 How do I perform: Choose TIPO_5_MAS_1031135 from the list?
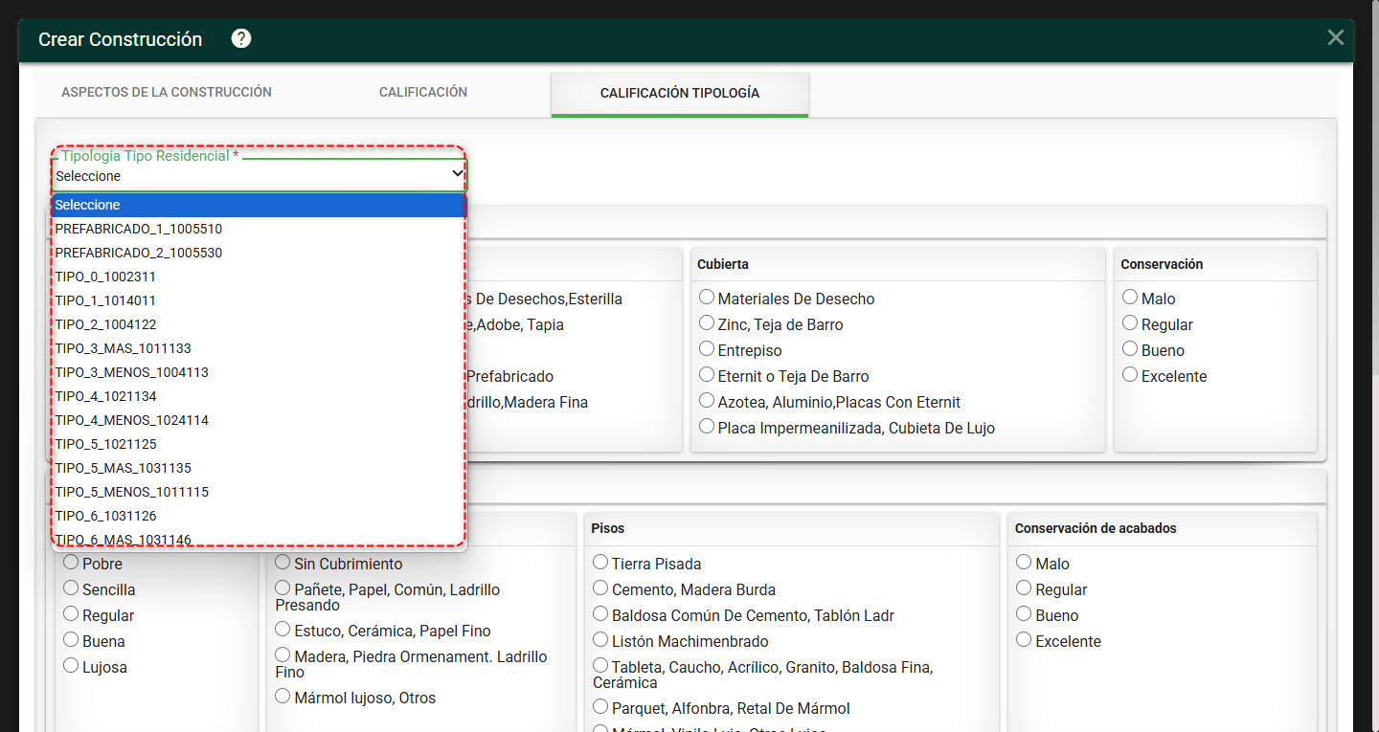point(258,468)
